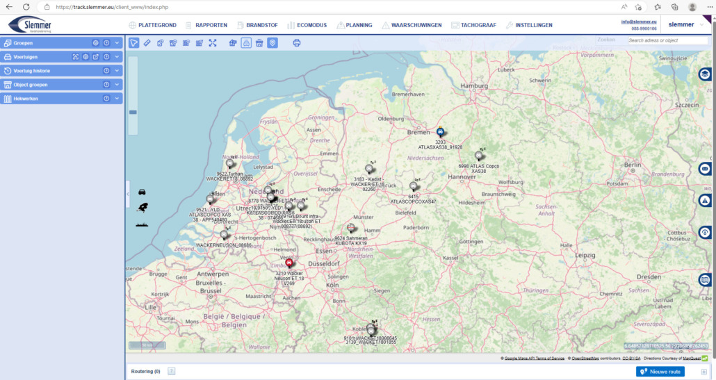Image resolution: width=716 pixels, height=380 pixels.
Task: Select the pointer cursor tool in map toolbar
Action: pos(134,43)
